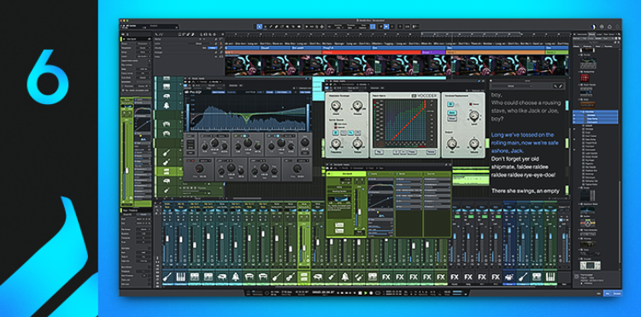Screen dimensions: 641x317
Task: Click the cyan Noise button in Vocoder
Action: (x=452, y=112)
